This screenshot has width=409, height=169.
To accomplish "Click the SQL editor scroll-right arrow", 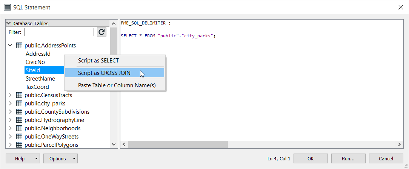I will (x=399, y=144).
